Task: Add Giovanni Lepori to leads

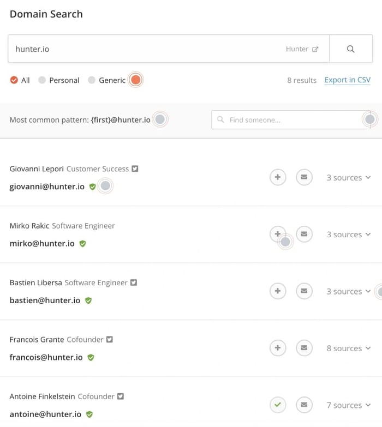Action: click(x=278, y=177)
